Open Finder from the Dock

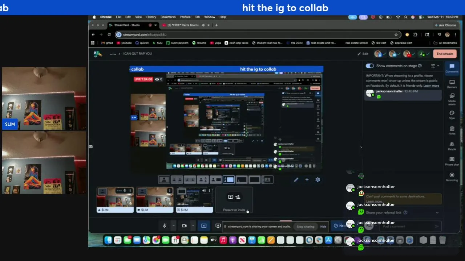coord(108,240)
